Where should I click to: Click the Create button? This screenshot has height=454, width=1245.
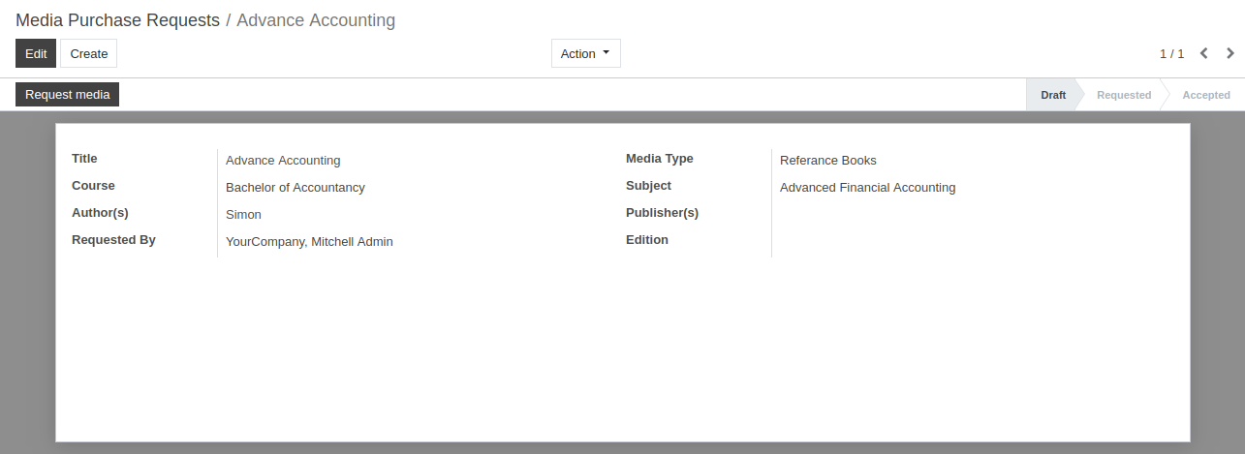88,53
